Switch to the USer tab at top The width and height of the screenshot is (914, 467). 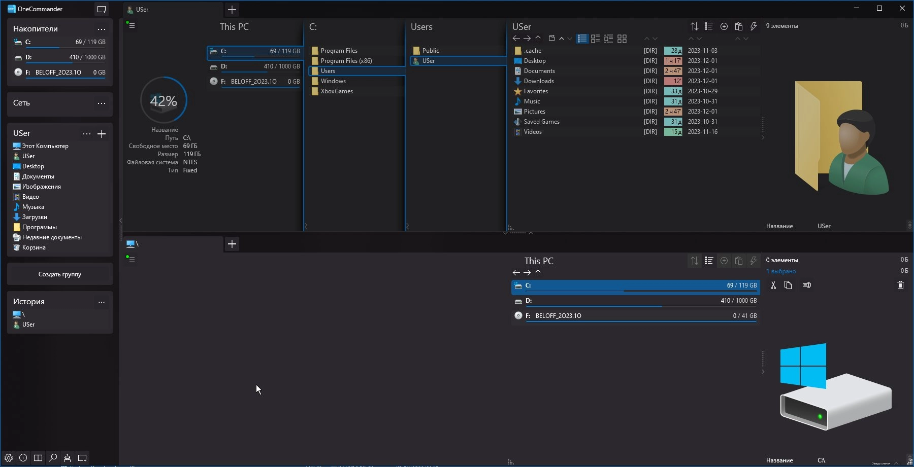[x=173, y=10]
